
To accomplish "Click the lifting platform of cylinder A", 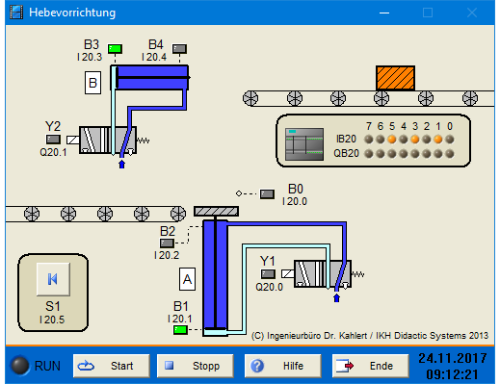I will click(216, 211).
